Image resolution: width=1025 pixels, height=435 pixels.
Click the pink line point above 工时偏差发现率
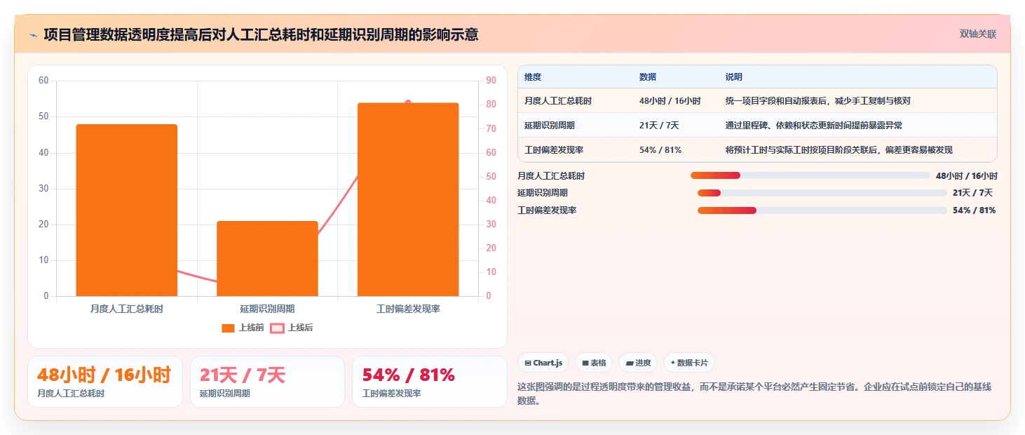click(x=408, y=102)
